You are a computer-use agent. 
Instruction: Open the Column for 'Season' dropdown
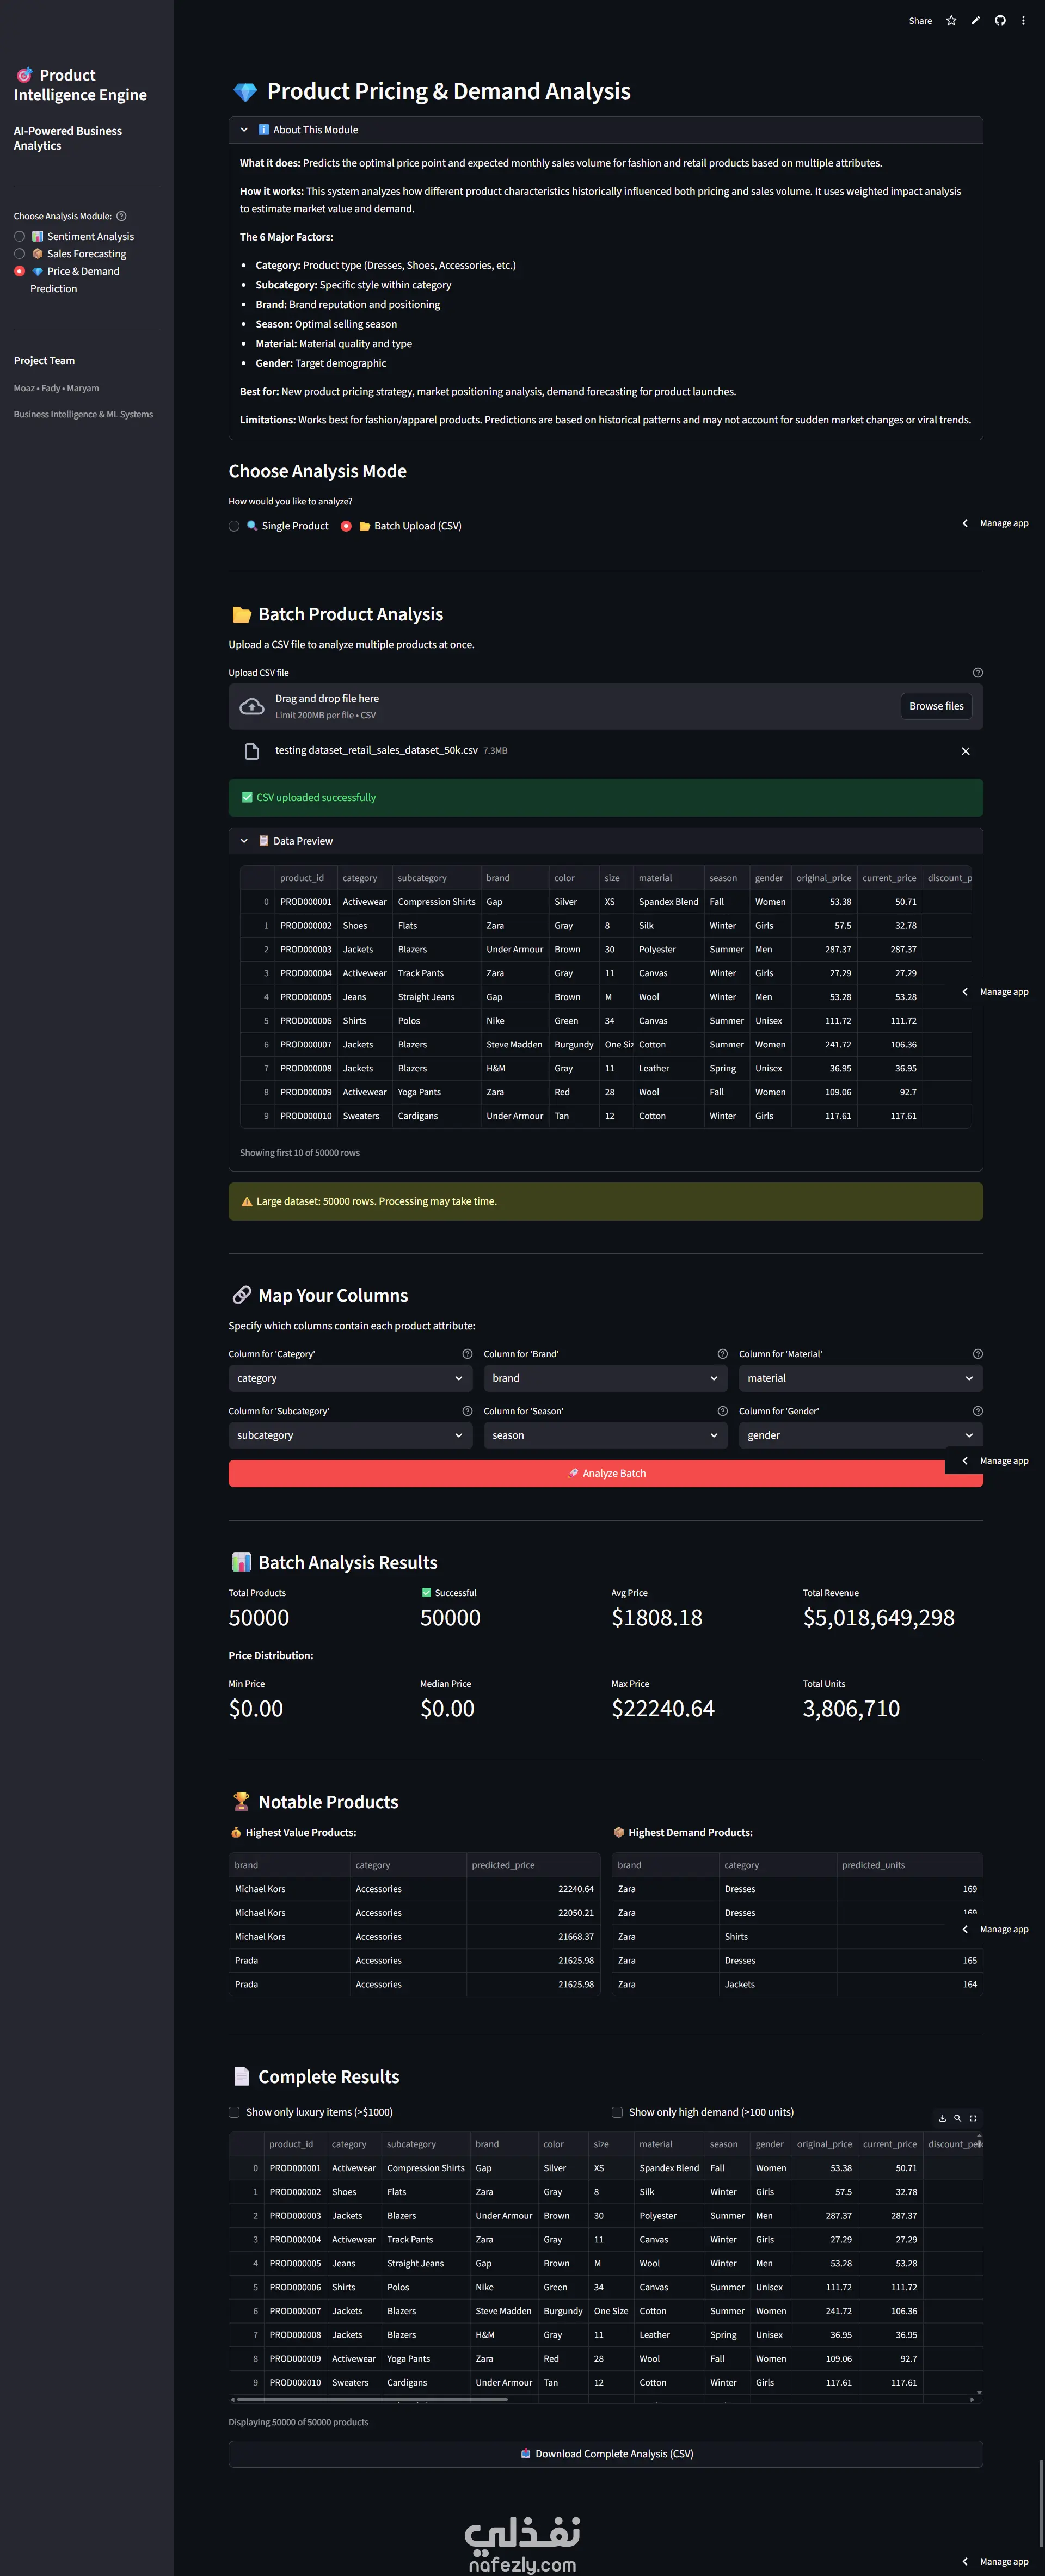coord(605,1435)
